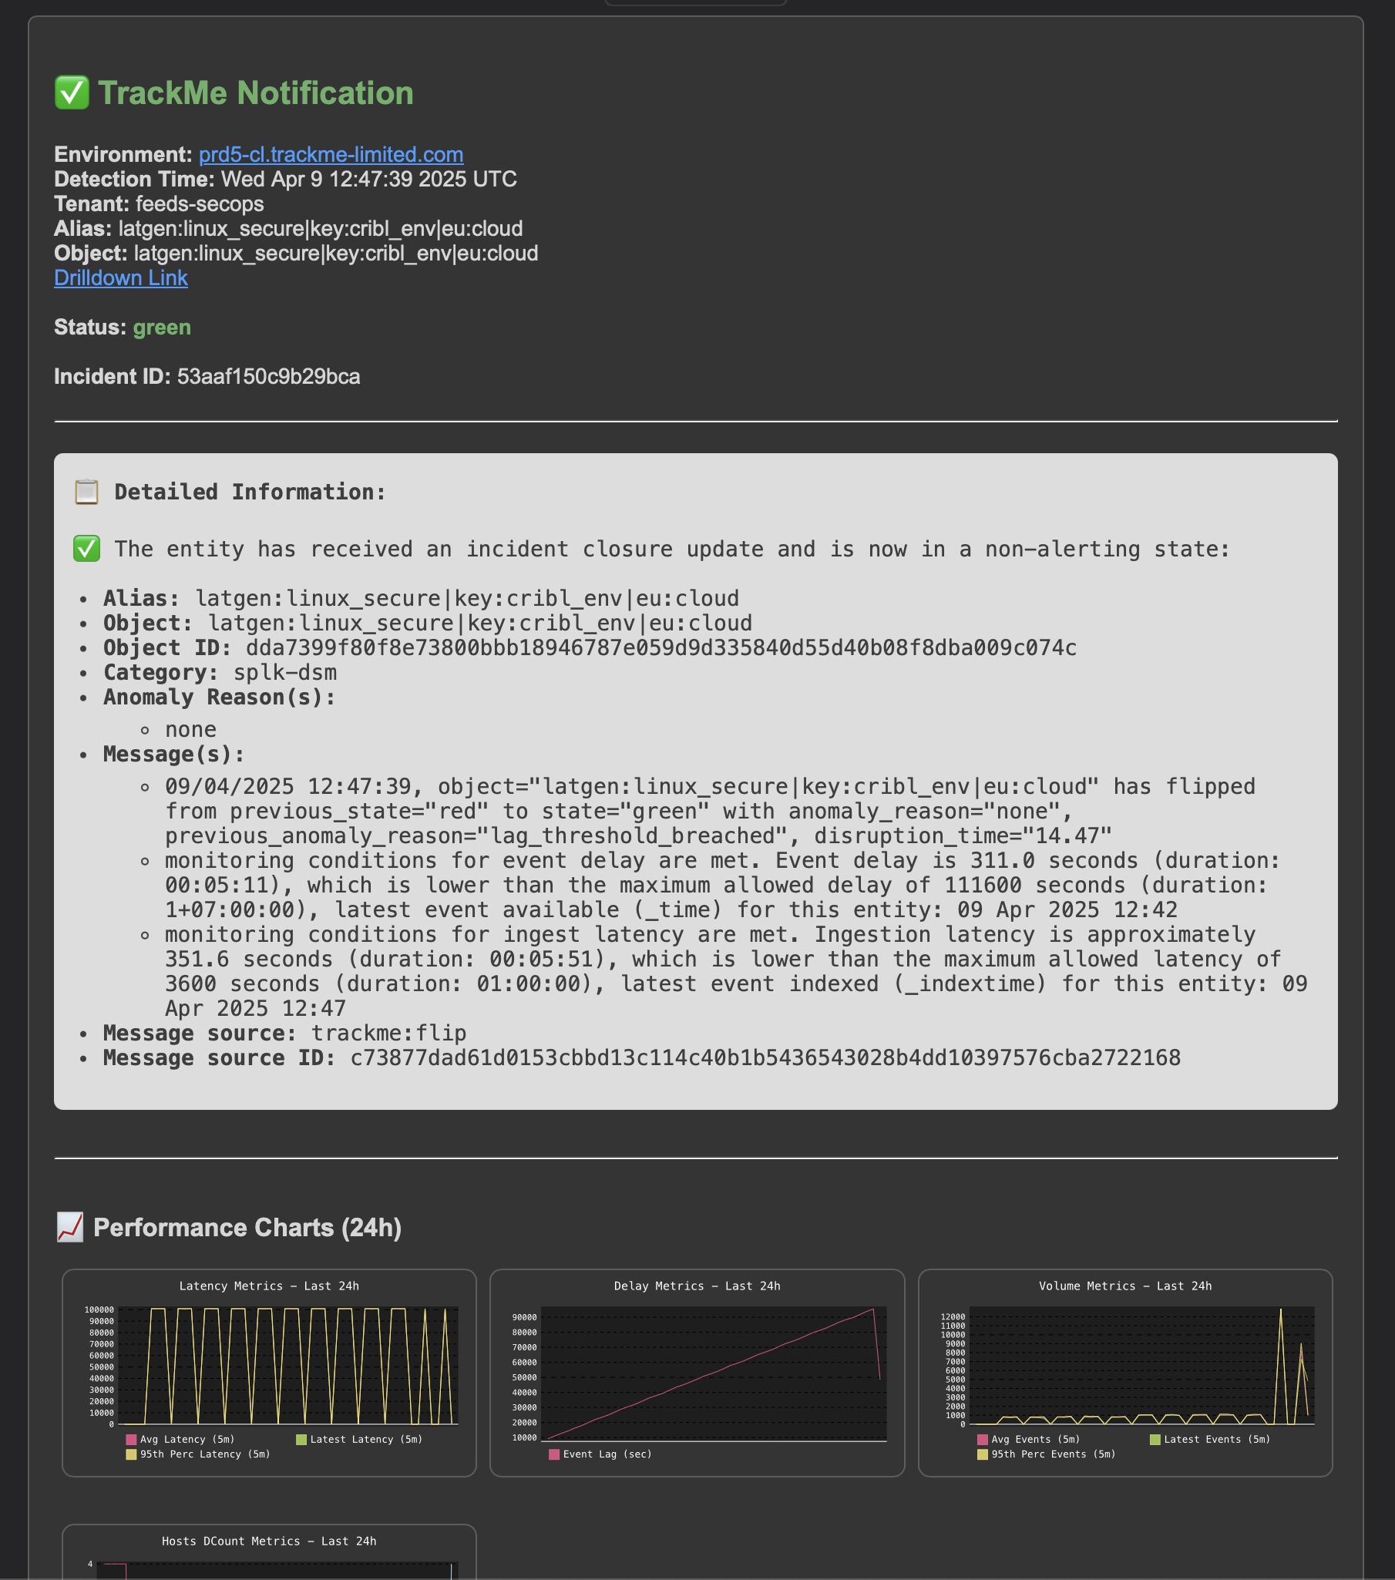Open the Latency Metrics chart thumbnail
Image resolution: width=1395 pixels, height=1580 pixels.
(269, 1373)
